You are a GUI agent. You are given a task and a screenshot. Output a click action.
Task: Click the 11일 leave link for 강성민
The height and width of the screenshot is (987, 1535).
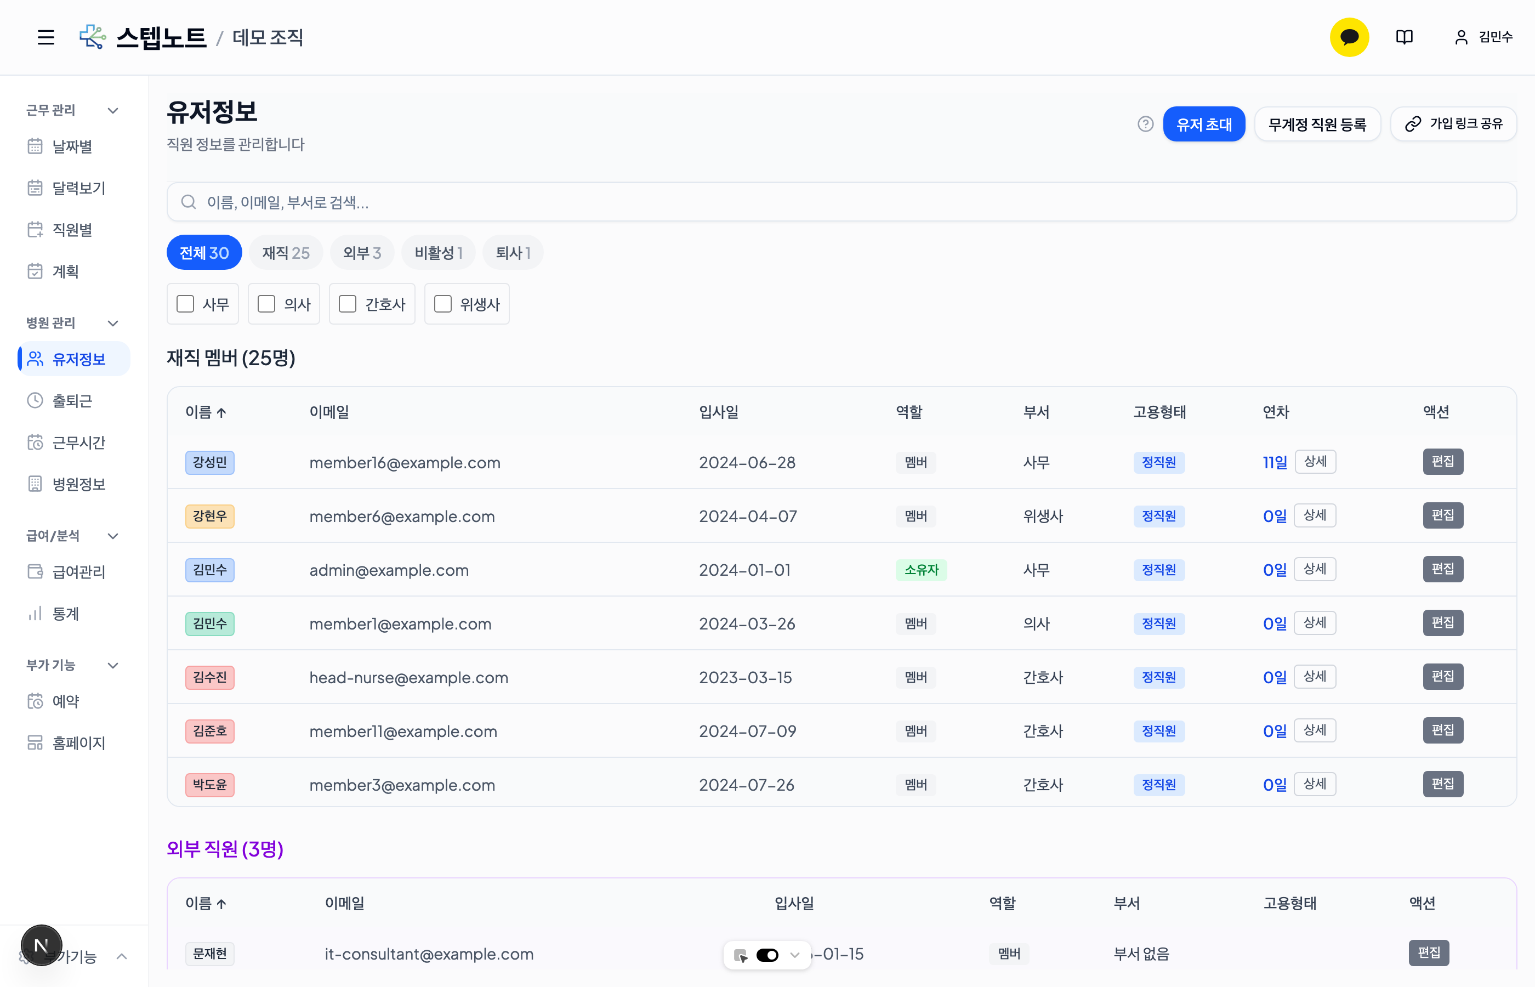[x=1274, y=462]
